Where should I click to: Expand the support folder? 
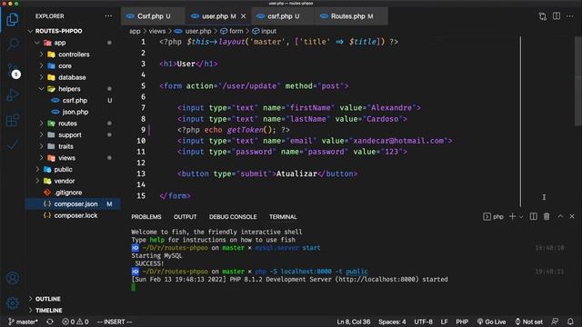click(x=41, y=134)
